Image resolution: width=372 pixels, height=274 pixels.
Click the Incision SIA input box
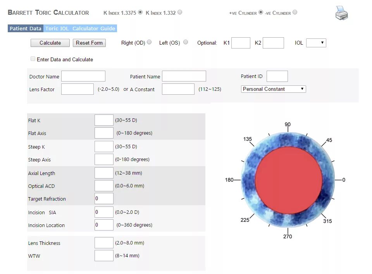coord(104,212)
